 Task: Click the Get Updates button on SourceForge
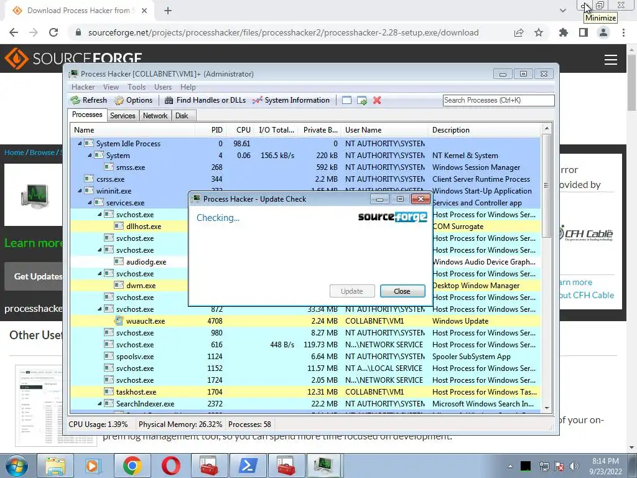pos(34,276)
